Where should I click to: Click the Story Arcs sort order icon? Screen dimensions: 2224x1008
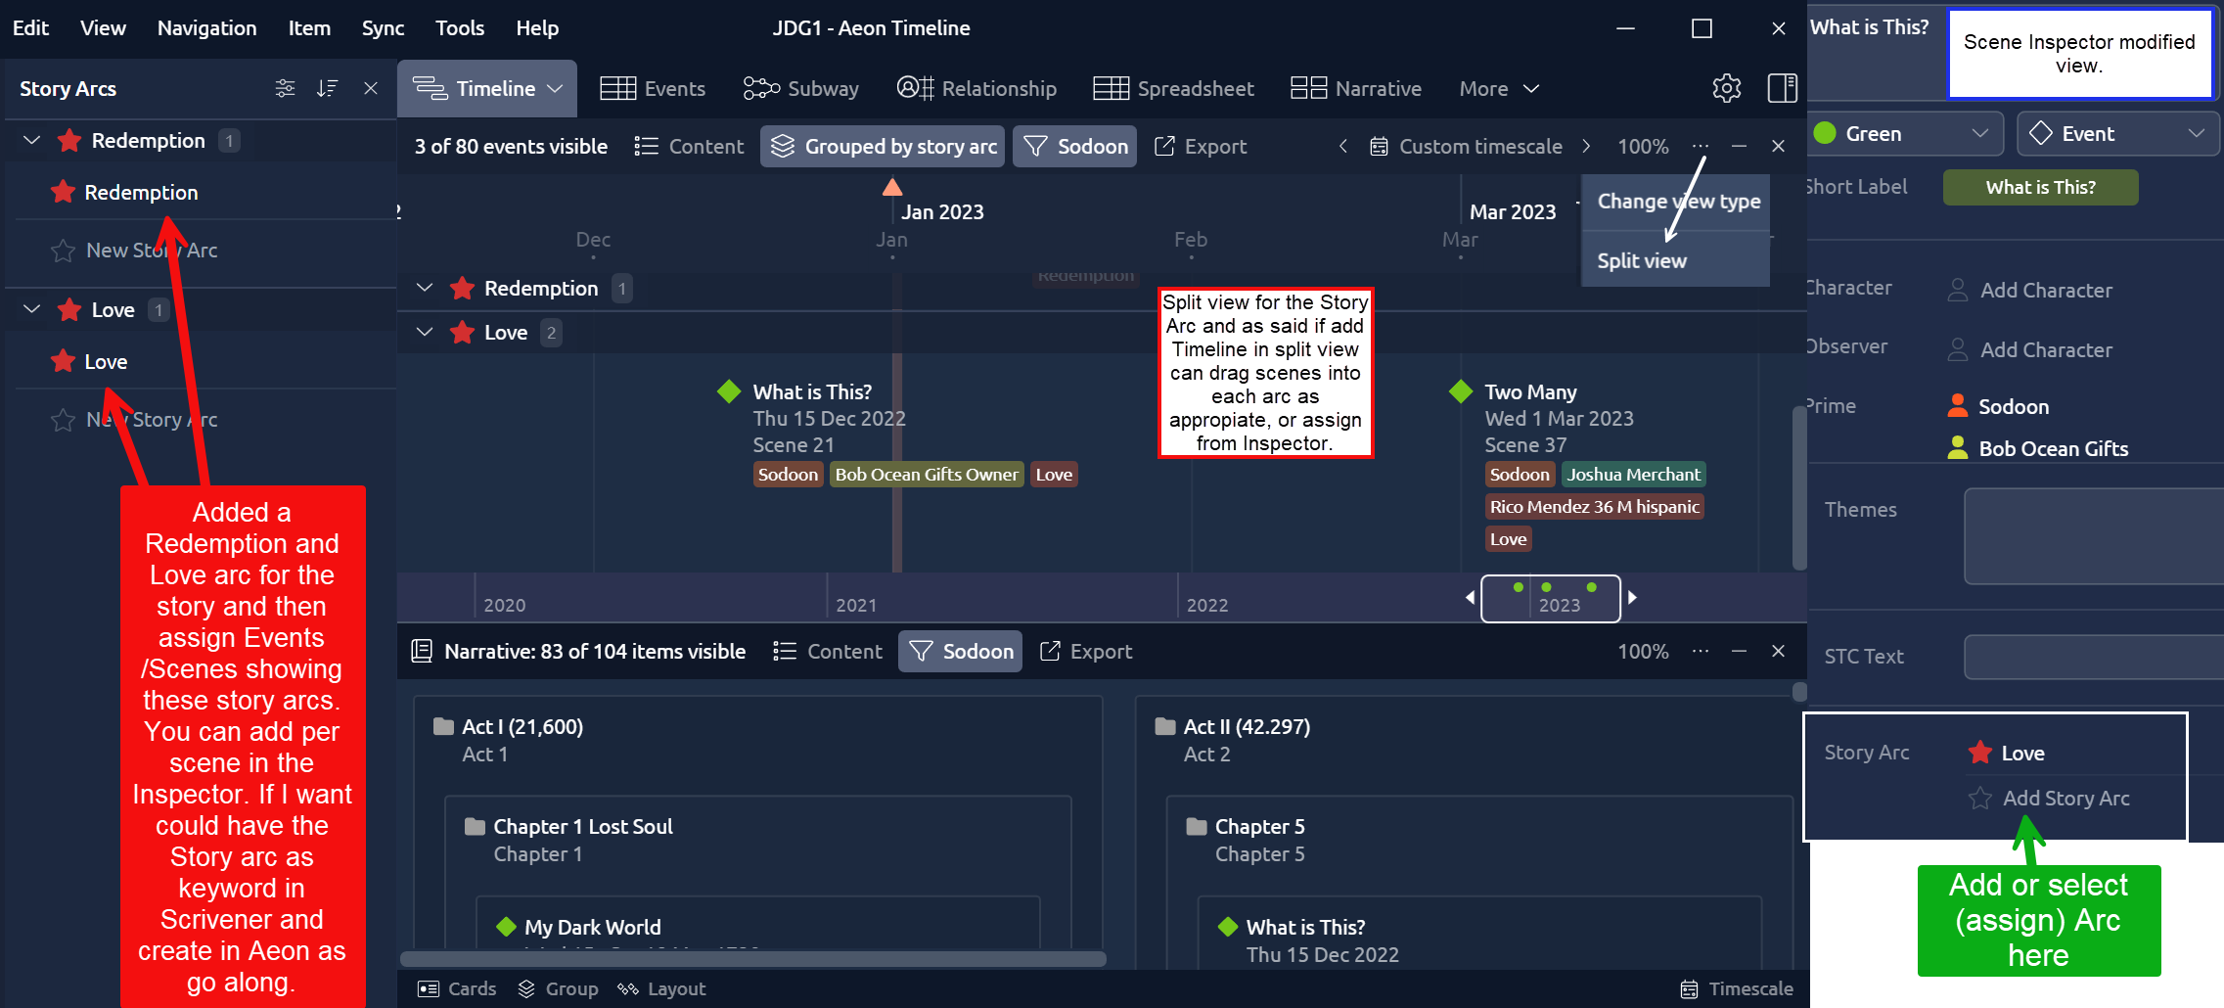[327, 88]
